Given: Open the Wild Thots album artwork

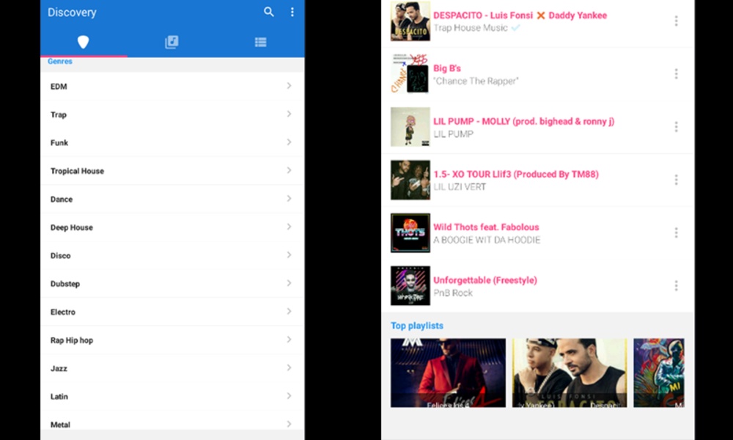Looking at the screenshot, I should click(x=410, y=233).
